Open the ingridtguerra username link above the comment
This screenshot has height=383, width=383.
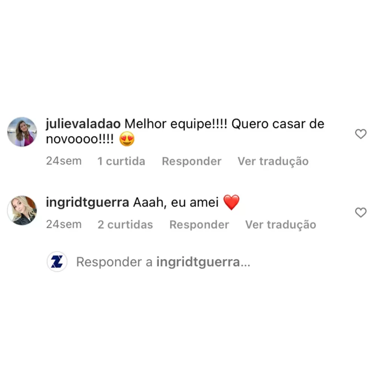(x=88, y=202)
